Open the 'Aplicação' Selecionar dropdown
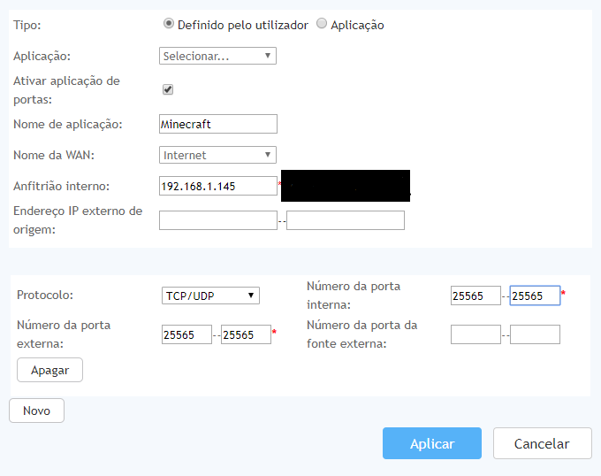 click(x=217, y=56)
